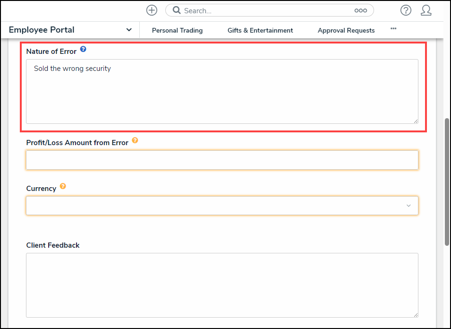Switch to the Personal Trading tab

pyautogui.click(x=177, y=30)
